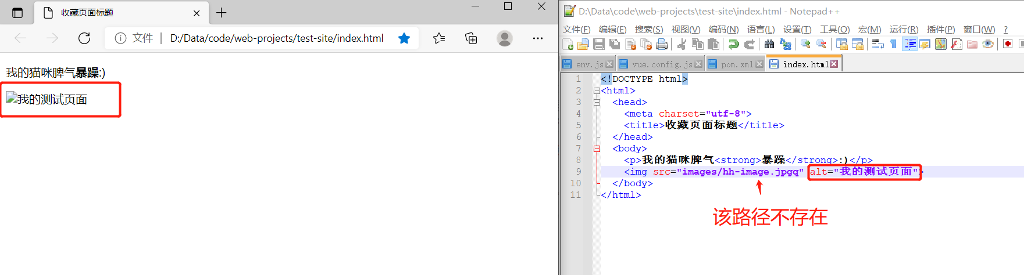
Task: Open the ? help menu
Action: pyautogui.click(x=1005, y=29)
